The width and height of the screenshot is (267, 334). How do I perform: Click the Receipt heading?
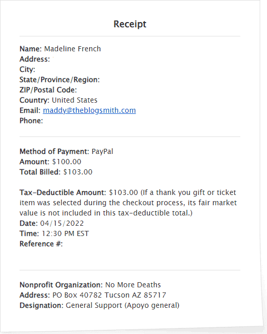pos(130,24)
